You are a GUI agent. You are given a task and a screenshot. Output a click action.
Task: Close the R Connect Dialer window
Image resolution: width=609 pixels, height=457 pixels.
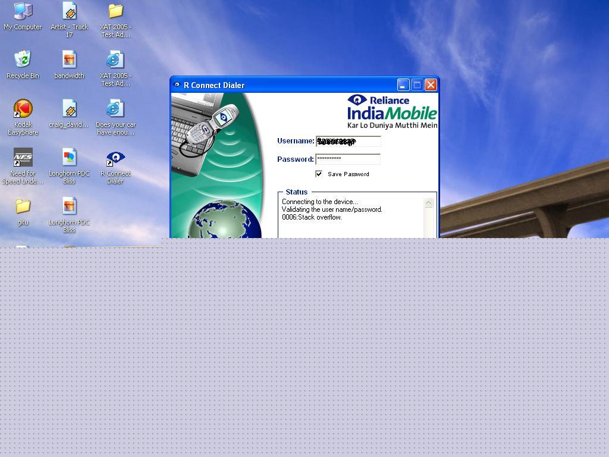click(x=431, y=85)
